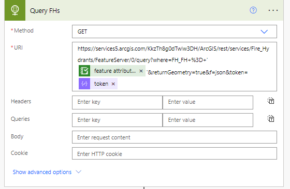Click into the Queries Enter key field
The image size is (290, 189).
[117, 120]
